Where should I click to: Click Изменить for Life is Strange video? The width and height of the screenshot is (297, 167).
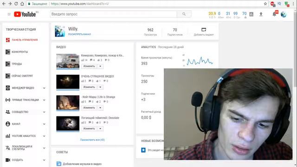pos(89,108)
